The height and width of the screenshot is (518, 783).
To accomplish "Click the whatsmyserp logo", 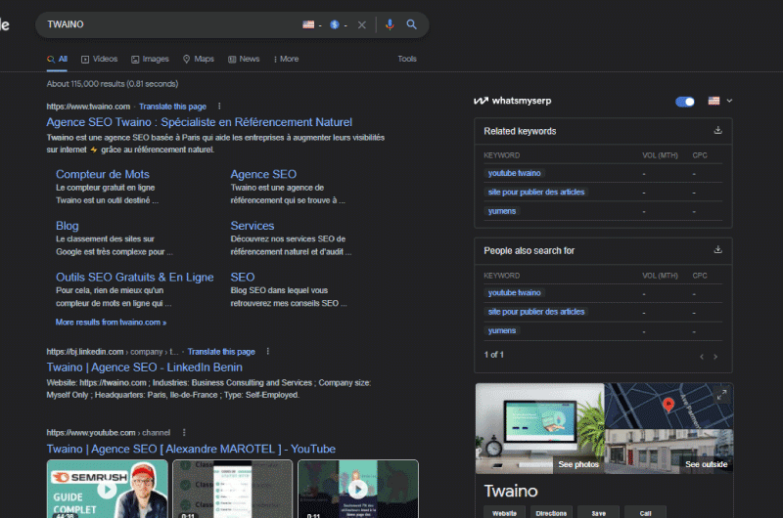I will click(512, 101).
